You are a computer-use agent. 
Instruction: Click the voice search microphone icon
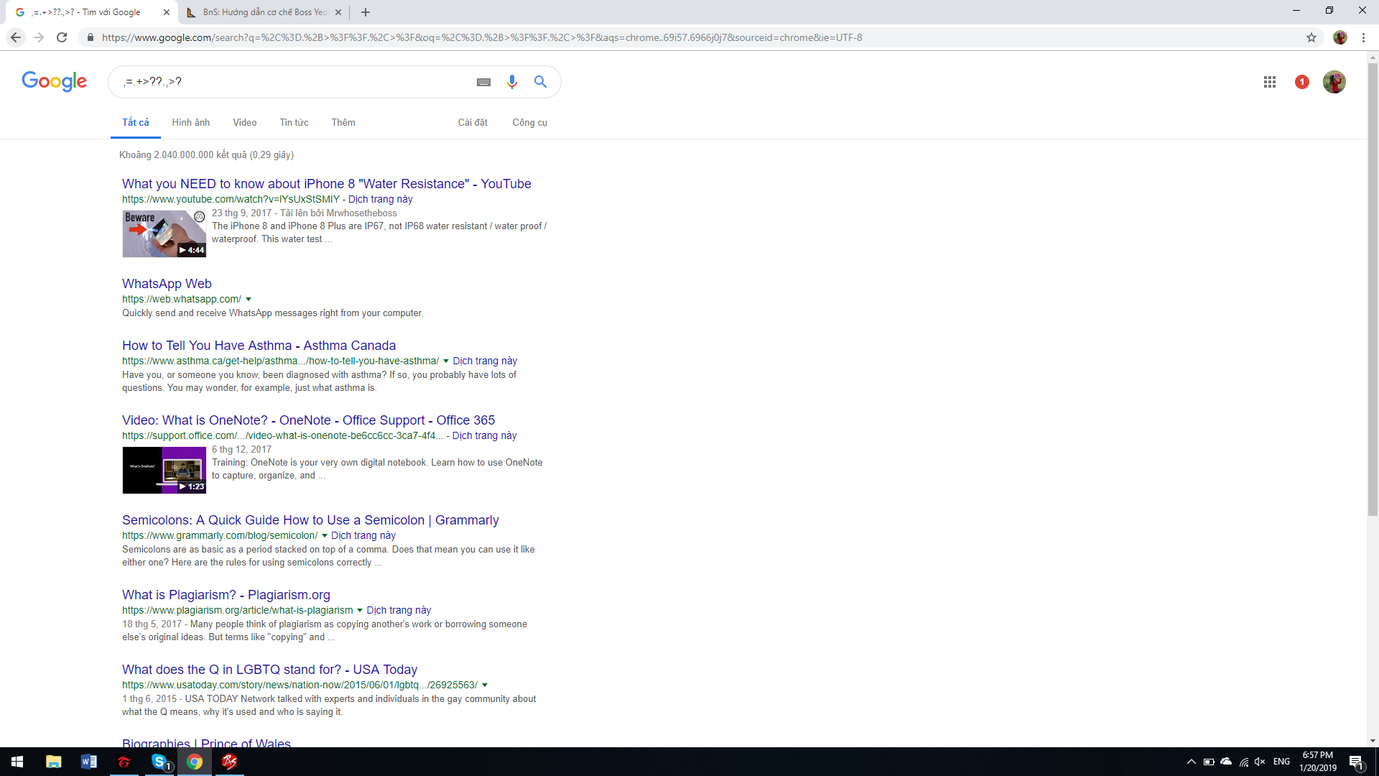(511, 82)
